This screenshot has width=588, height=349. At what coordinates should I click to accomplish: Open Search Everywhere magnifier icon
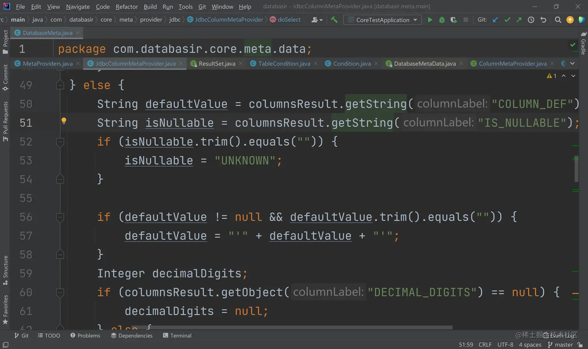tap(558, 20)
